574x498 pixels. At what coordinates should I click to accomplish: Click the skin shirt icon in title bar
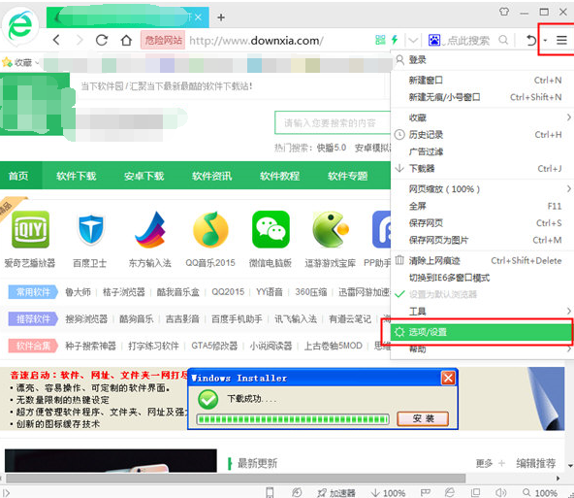pyautogui.click(x=504, y=12)
